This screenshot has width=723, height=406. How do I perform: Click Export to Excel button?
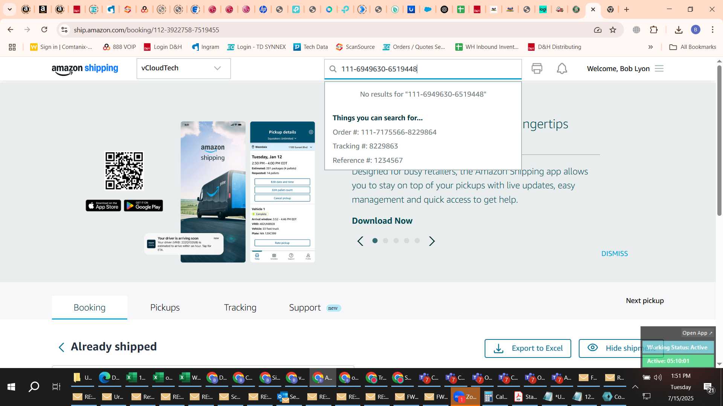click(528, 348)
